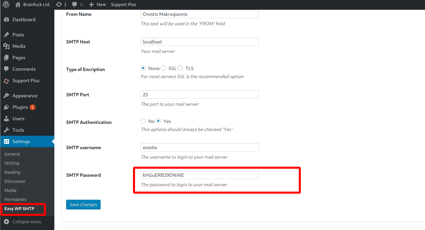This screenshot has height=230, width=425.
Task: Click the SMTP Host label
Action: click(x=78, y=42)
